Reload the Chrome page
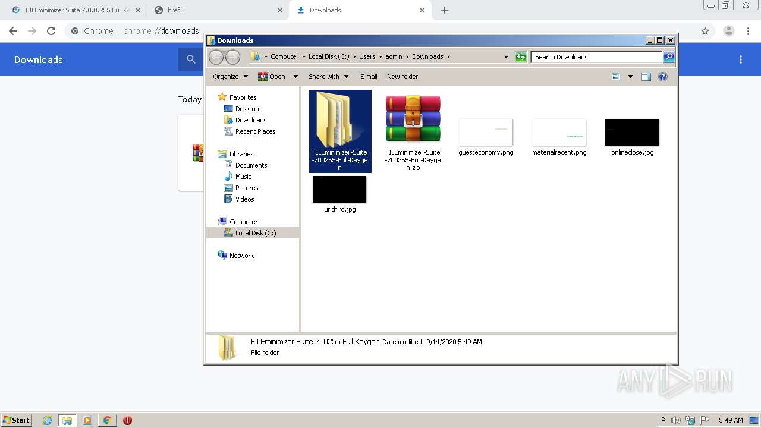 click(51, 31)
